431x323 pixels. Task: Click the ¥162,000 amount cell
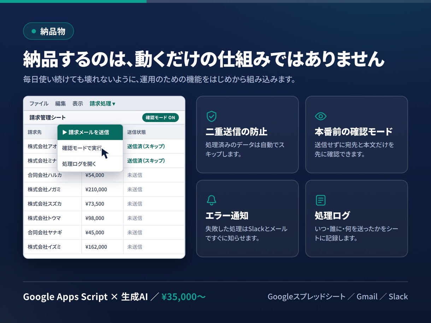(102, 247)
